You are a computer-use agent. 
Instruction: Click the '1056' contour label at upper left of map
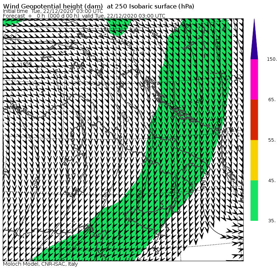click(x=26, y=64)
